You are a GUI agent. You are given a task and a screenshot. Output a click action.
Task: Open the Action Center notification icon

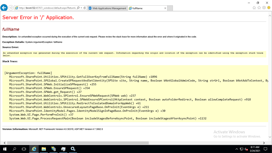tap(265, 149)
